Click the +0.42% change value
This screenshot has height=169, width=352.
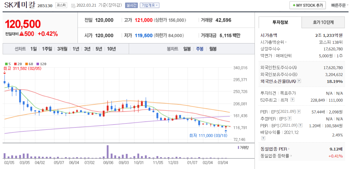point(48,34)
